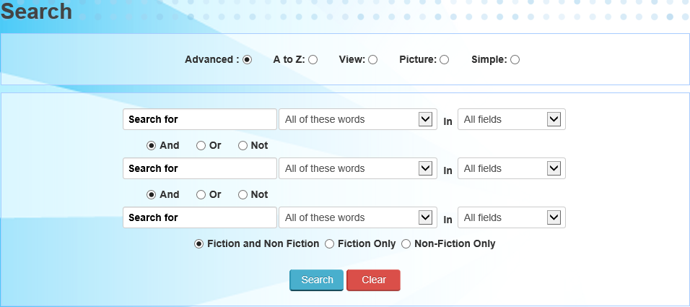The height and width of the screenshot is (307, 690).
Task: Switch to View search mode
Action: click(x=372, y=60)
